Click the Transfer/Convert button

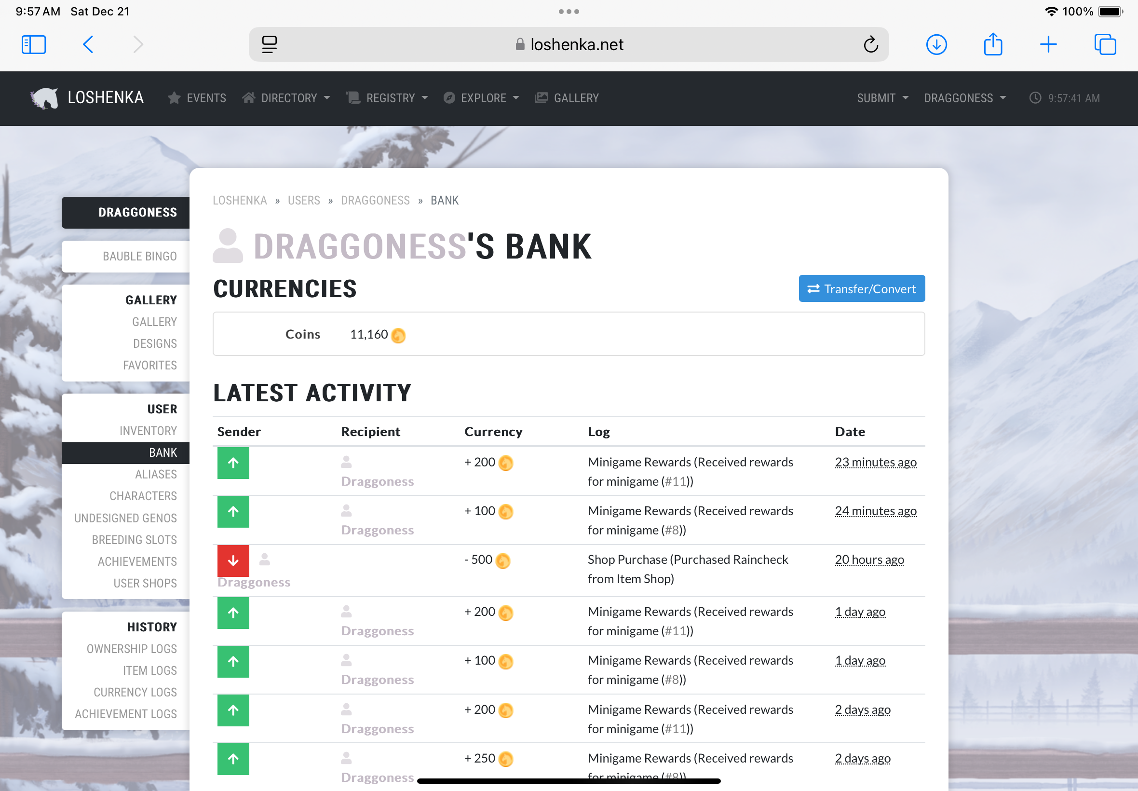[861, 288]
